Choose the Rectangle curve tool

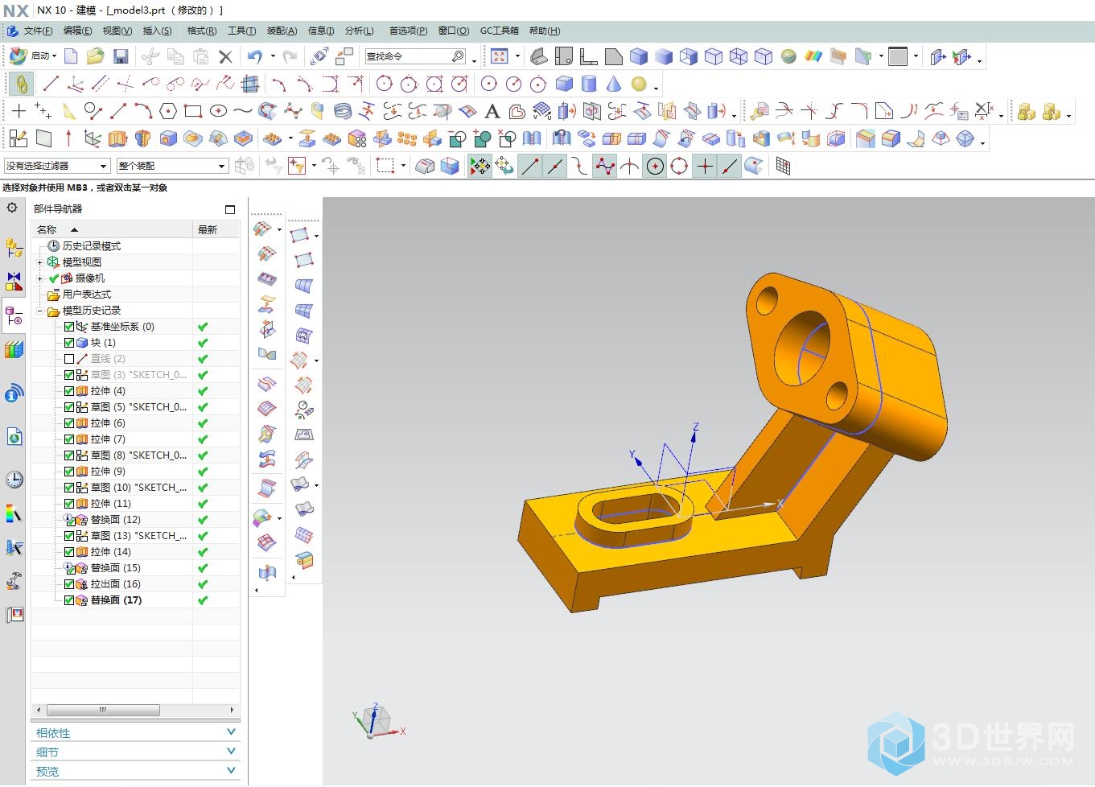point(192,111)
